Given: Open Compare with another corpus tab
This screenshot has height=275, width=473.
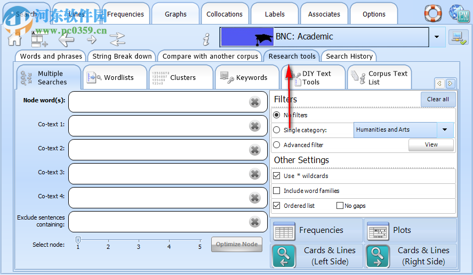Looking at the screenshot, I should pyautogui.click(x=210, y=56).
